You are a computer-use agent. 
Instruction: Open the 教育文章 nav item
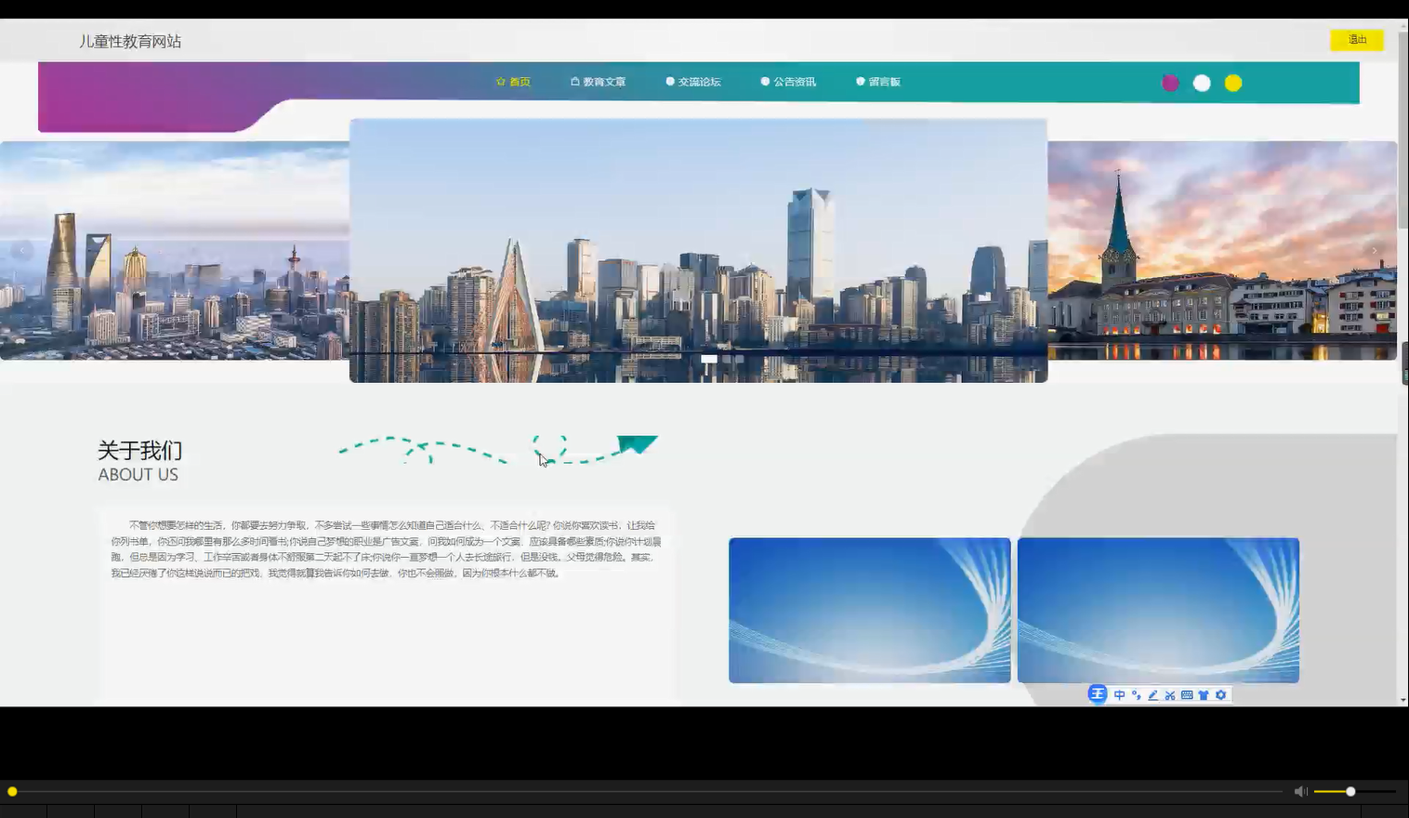(x=598, y=82)
